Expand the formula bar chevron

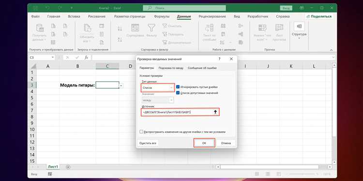tap(333, 57)
